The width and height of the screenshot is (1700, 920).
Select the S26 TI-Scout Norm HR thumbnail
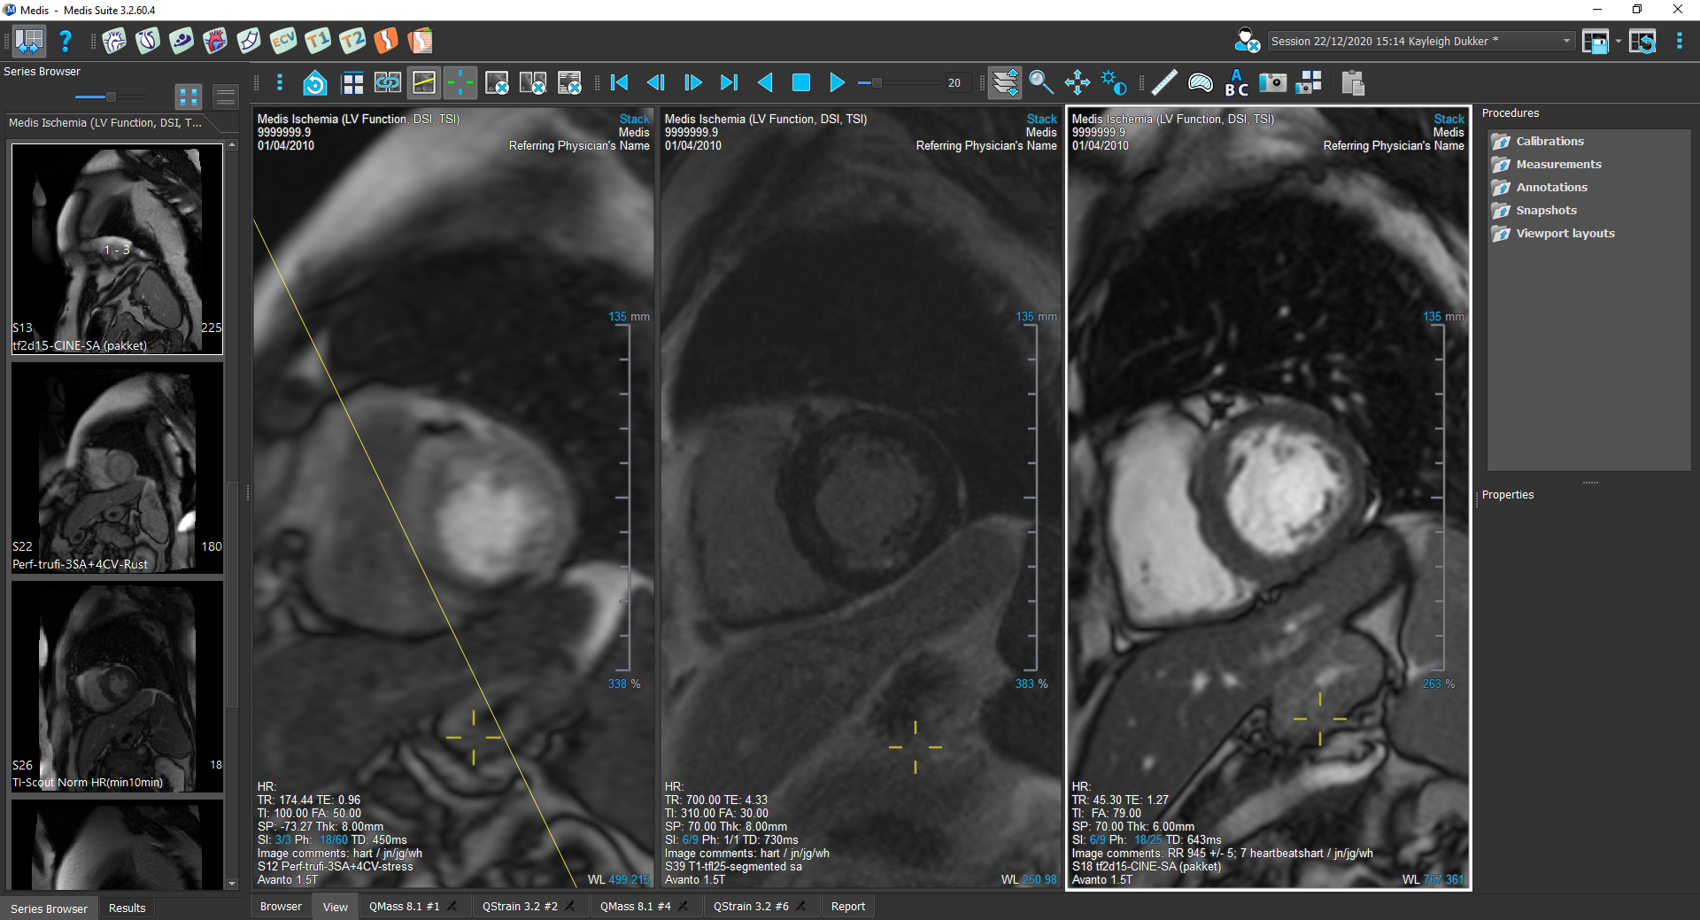(x=117, y=685)
